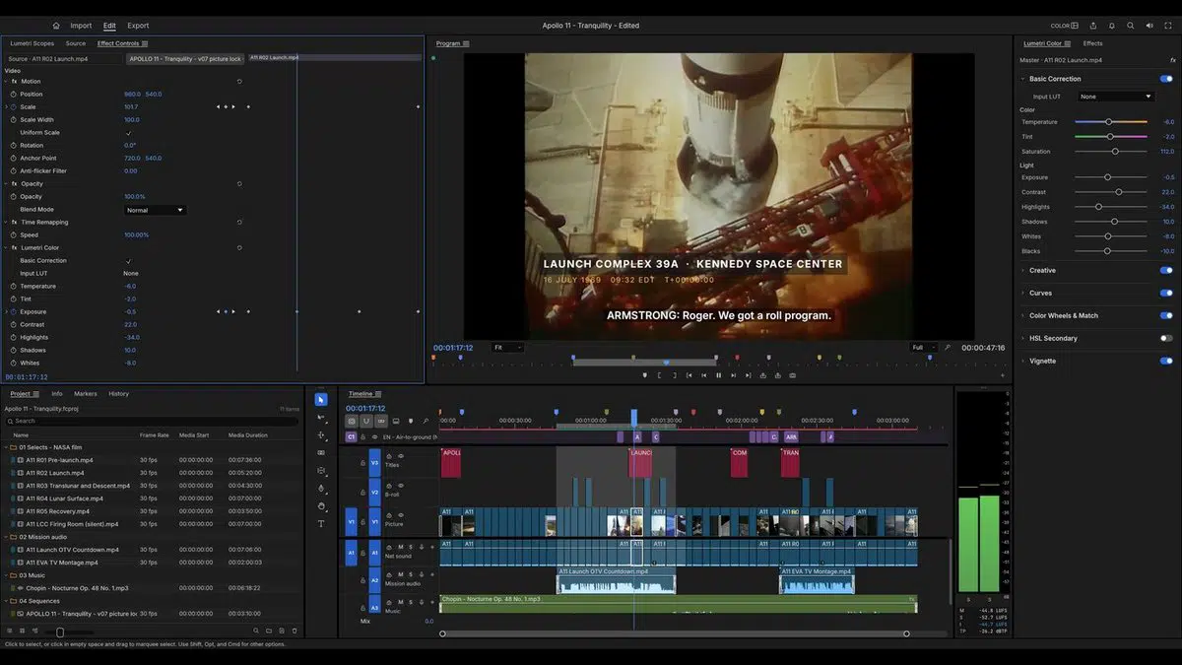Click the Project panel search field
1182x665 pixels.
(152, 421)
